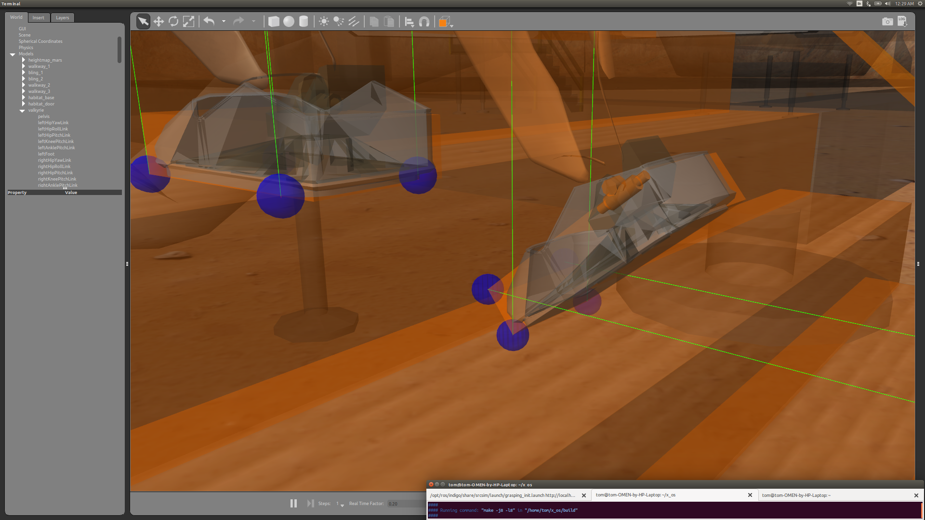Insert a box shape into the scene
Screen dimensions: 925x520
[274, 21]
